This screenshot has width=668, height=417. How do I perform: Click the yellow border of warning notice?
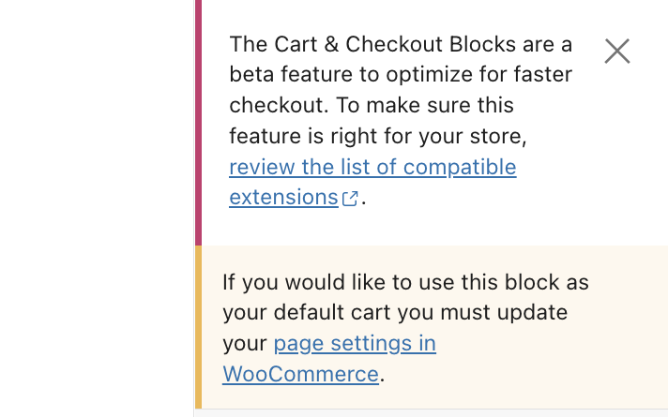(198, 327)
